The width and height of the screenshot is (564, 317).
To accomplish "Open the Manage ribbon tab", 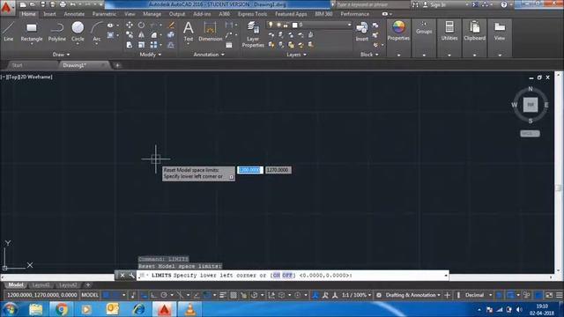I will [x=152, y=14].
